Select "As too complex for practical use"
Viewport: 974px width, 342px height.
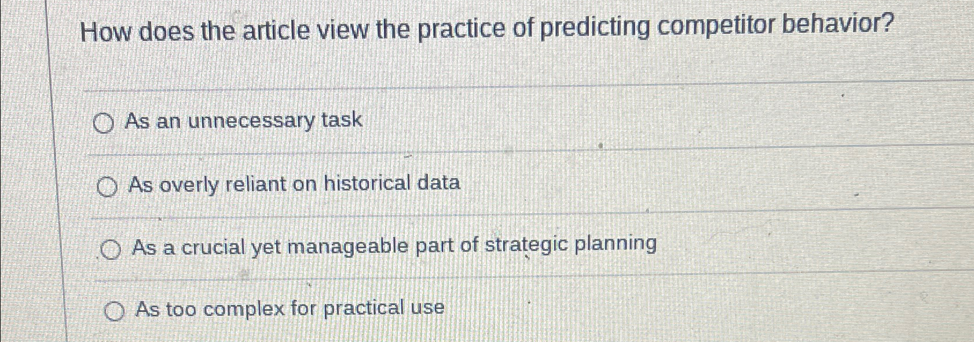click(x=115, y=311)
